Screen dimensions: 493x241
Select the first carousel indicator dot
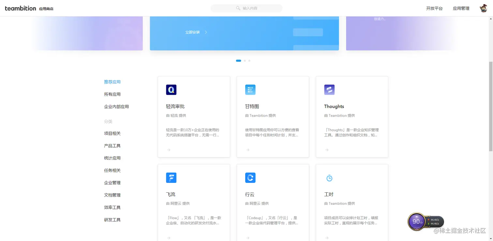click(238, 61)
